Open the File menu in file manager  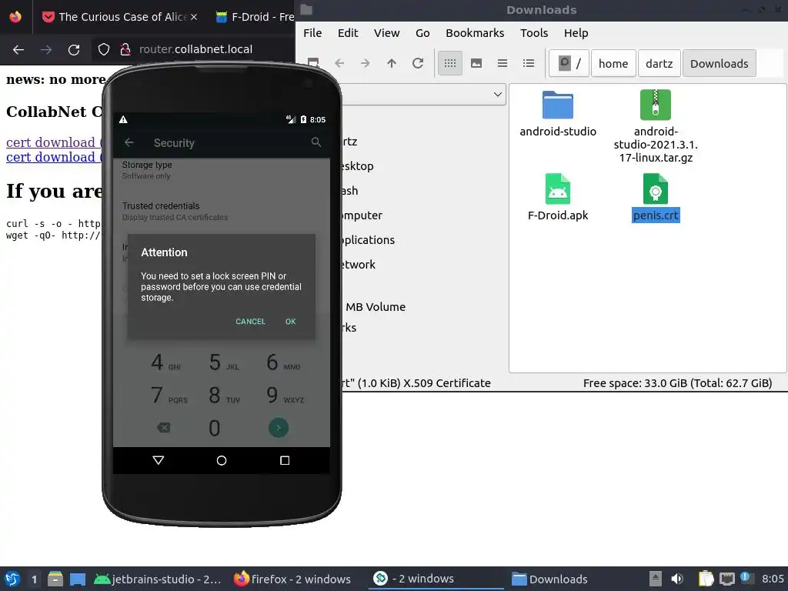click(312, 33)
